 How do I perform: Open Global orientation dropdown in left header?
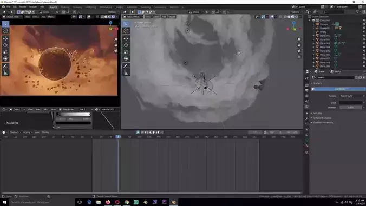point(46,12)
